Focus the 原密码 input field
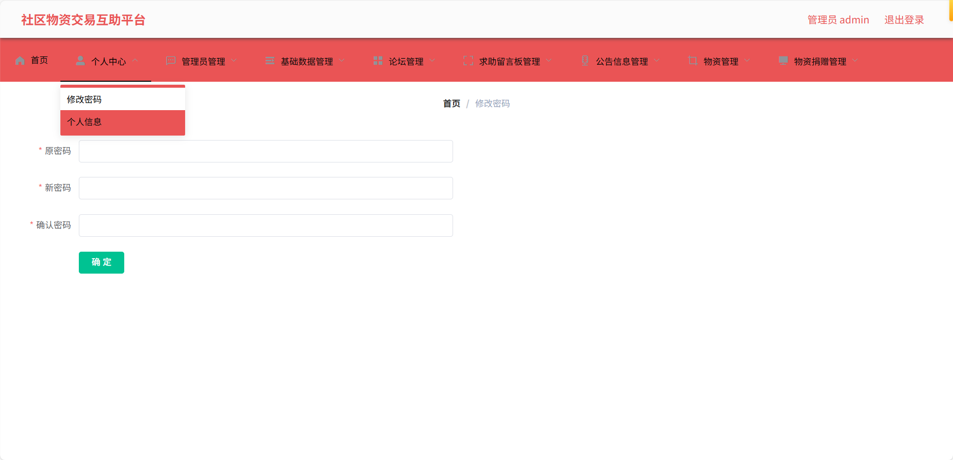The width and height of the screenshot is (953, 460). (266, 151)
